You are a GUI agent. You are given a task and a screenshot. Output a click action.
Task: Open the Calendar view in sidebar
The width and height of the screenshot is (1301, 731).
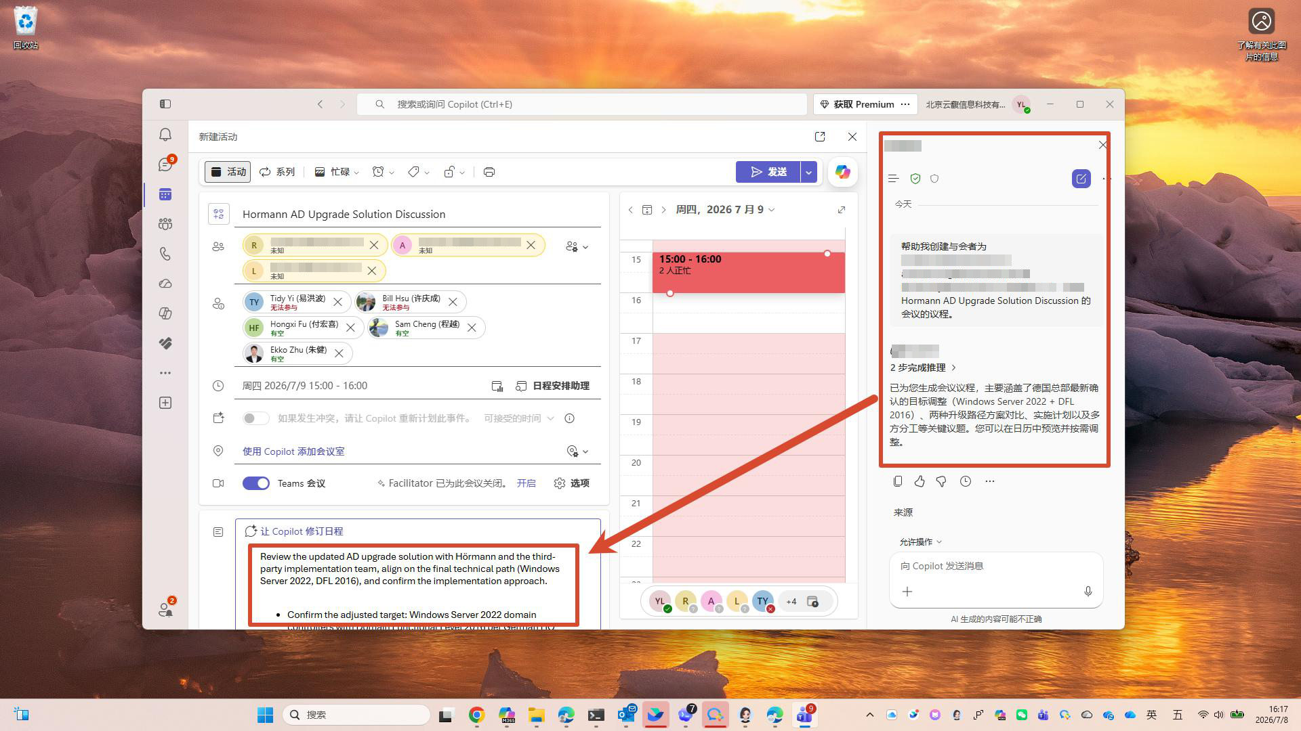coord(165,194)
